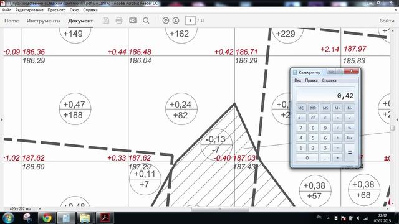Viewport: 399px width, 224px height.
Task: Expand the right tools pane arrow
Action: click(x=397, y=119)
